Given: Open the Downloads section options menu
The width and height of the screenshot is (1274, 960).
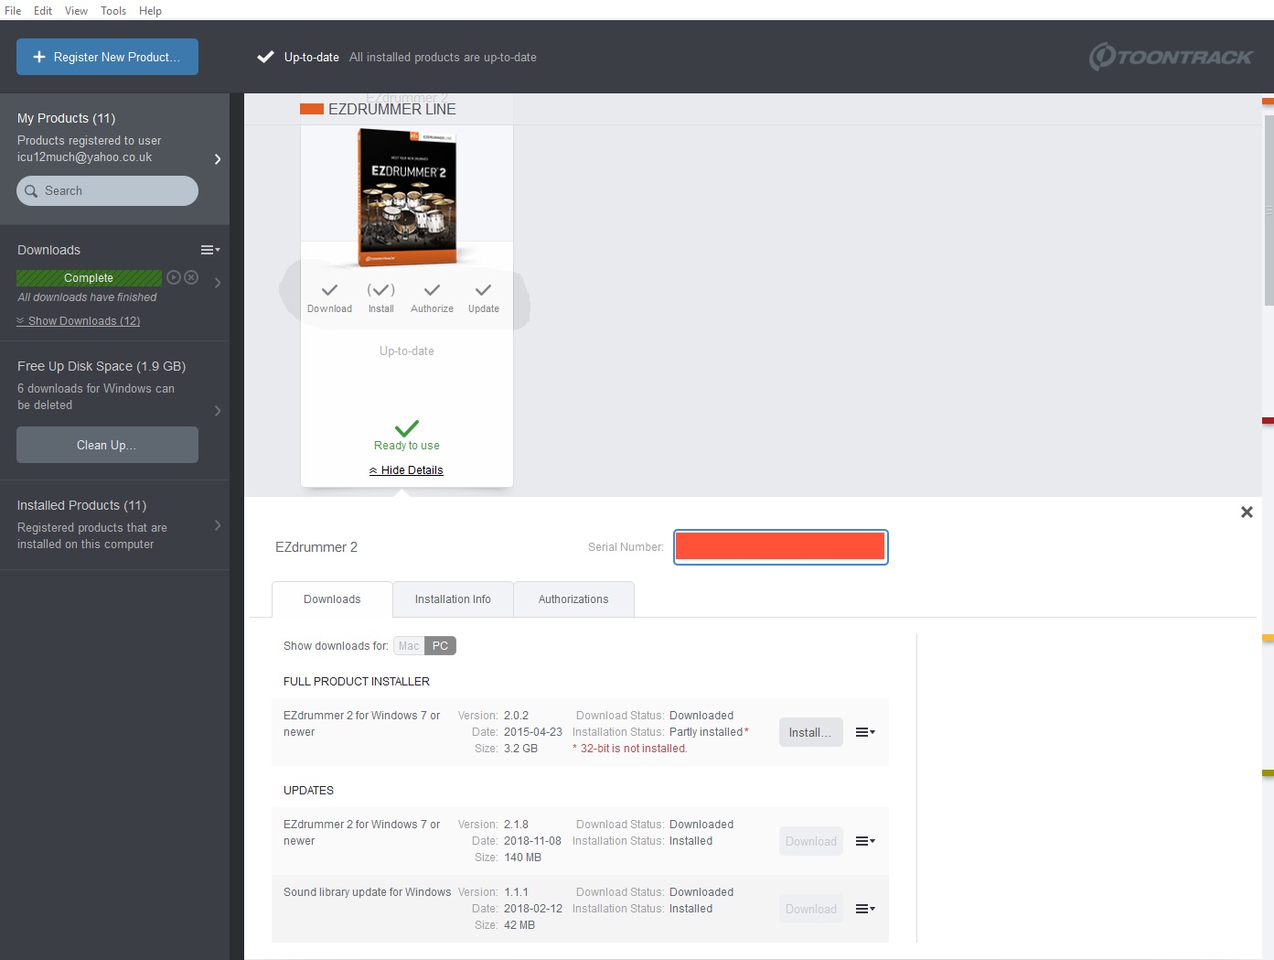Looking at the screenshot, I should 210,250.
